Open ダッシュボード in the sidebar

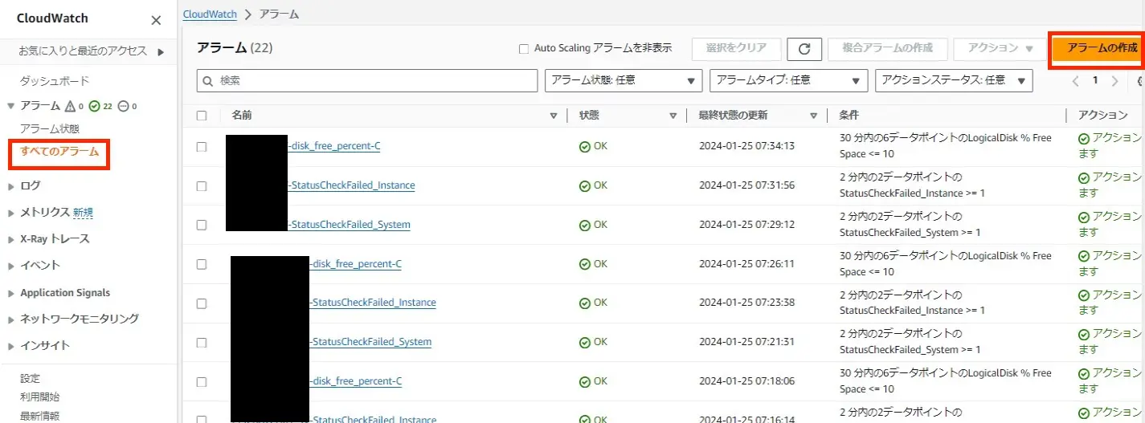point(55,81)
